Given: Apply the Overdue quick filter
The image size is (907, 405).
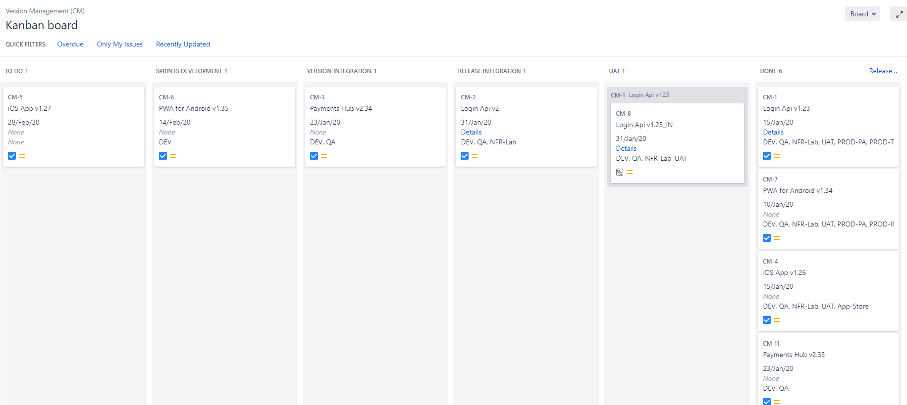Looking at the screenshot, I should pos(70,44).
